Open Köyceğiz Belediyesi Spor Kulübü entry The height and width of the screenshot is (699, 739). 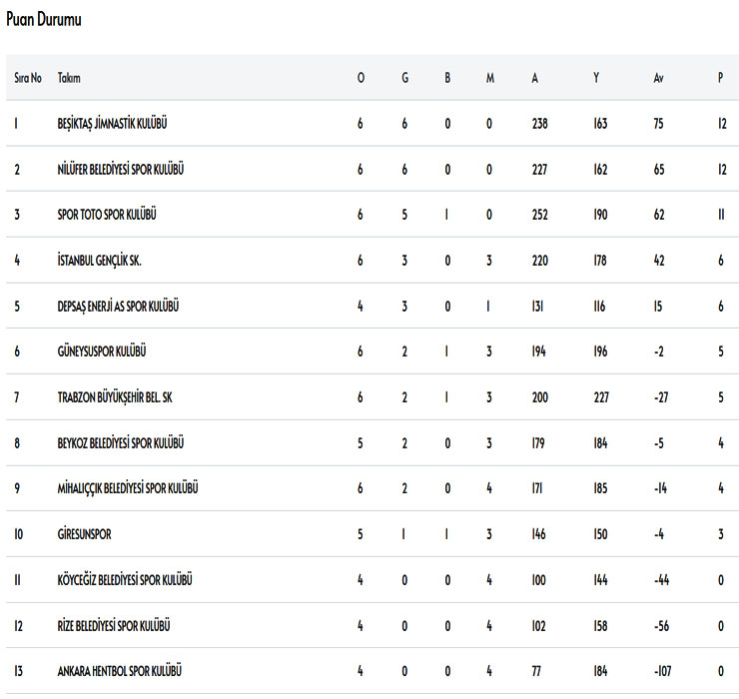coord(125,580)
